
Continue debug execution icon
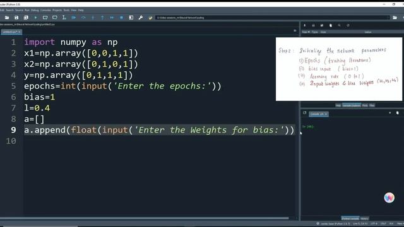click(x=112, y=18)
